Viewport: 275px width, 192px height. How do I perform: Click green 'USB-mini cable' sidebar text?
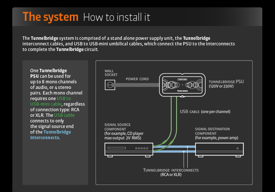click(x=46, y=104)
